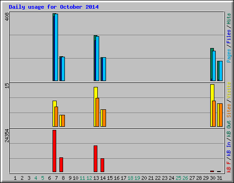This screenshot has width=234, height=183.
Task: Click the day 7 orange sites bar
Action: pos(56,117)
